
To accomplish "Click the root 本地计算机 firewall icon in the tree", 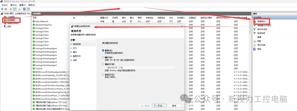I will tap(2, 14).
